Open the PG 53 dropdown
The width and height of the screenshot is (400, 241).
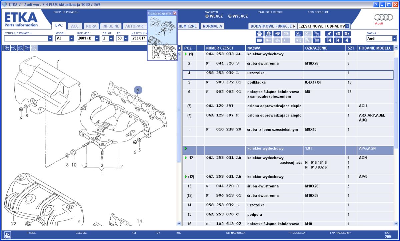click(x=126, y=38)
